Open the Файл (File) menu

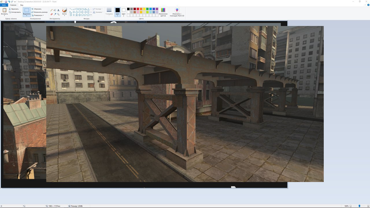(4, 5)
